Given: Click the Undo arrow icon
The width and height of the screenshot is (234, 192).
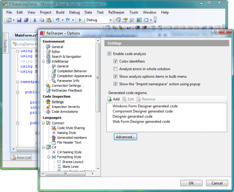Looking at the screenshot, I should 57,20.
